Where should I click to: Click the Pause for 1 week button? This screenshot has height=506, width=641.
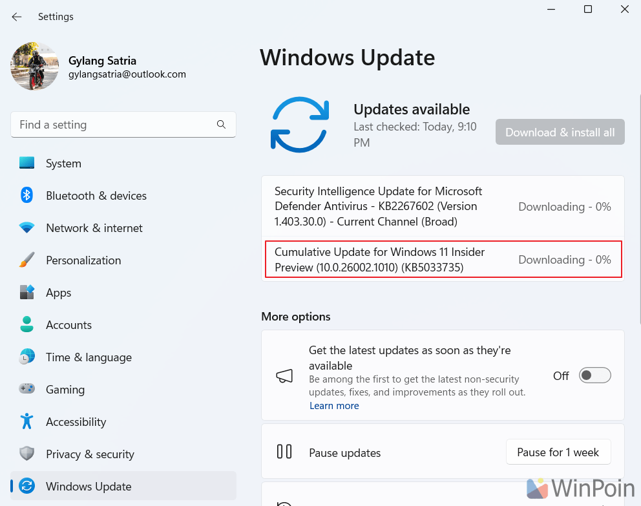pos(558,452)
